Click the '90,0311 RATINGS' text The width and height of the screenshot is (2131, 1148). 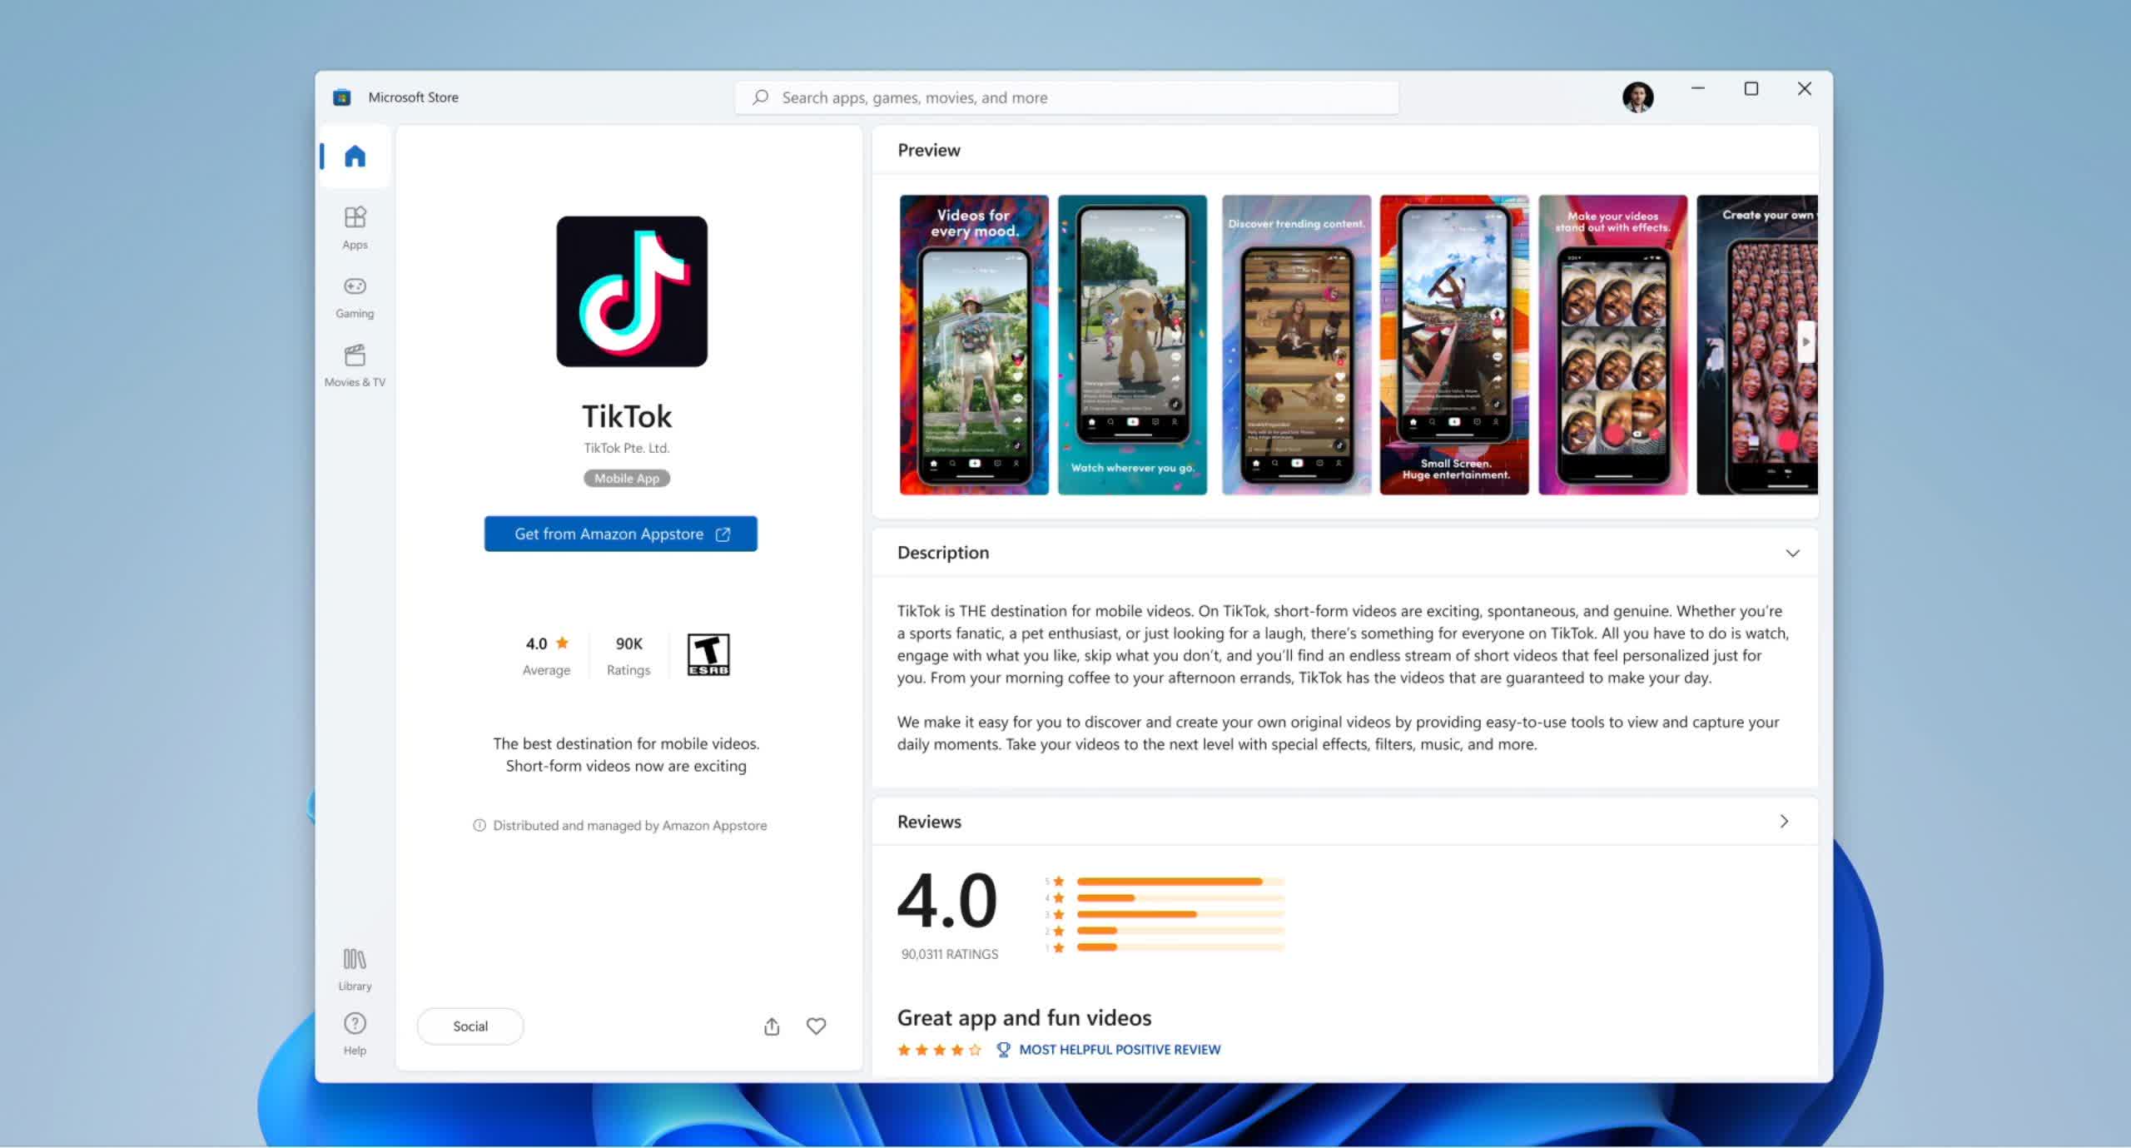(x=950, y=954)
